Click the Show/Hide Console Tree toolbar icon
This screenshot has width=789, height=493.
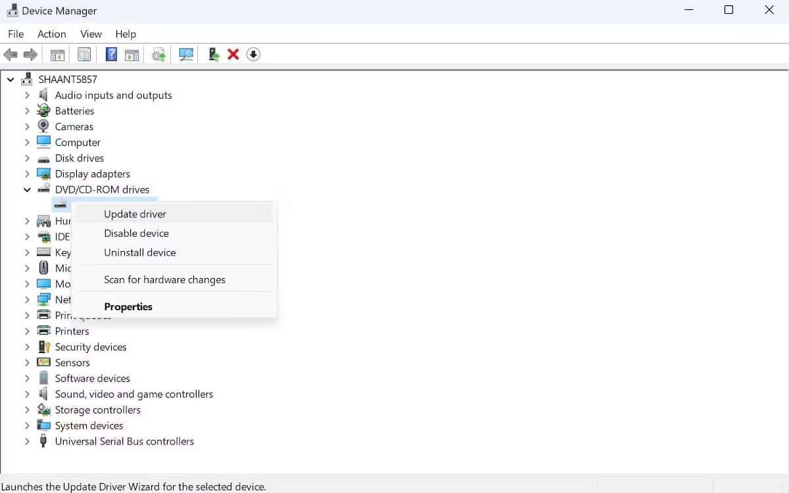(x=57, y=54)
